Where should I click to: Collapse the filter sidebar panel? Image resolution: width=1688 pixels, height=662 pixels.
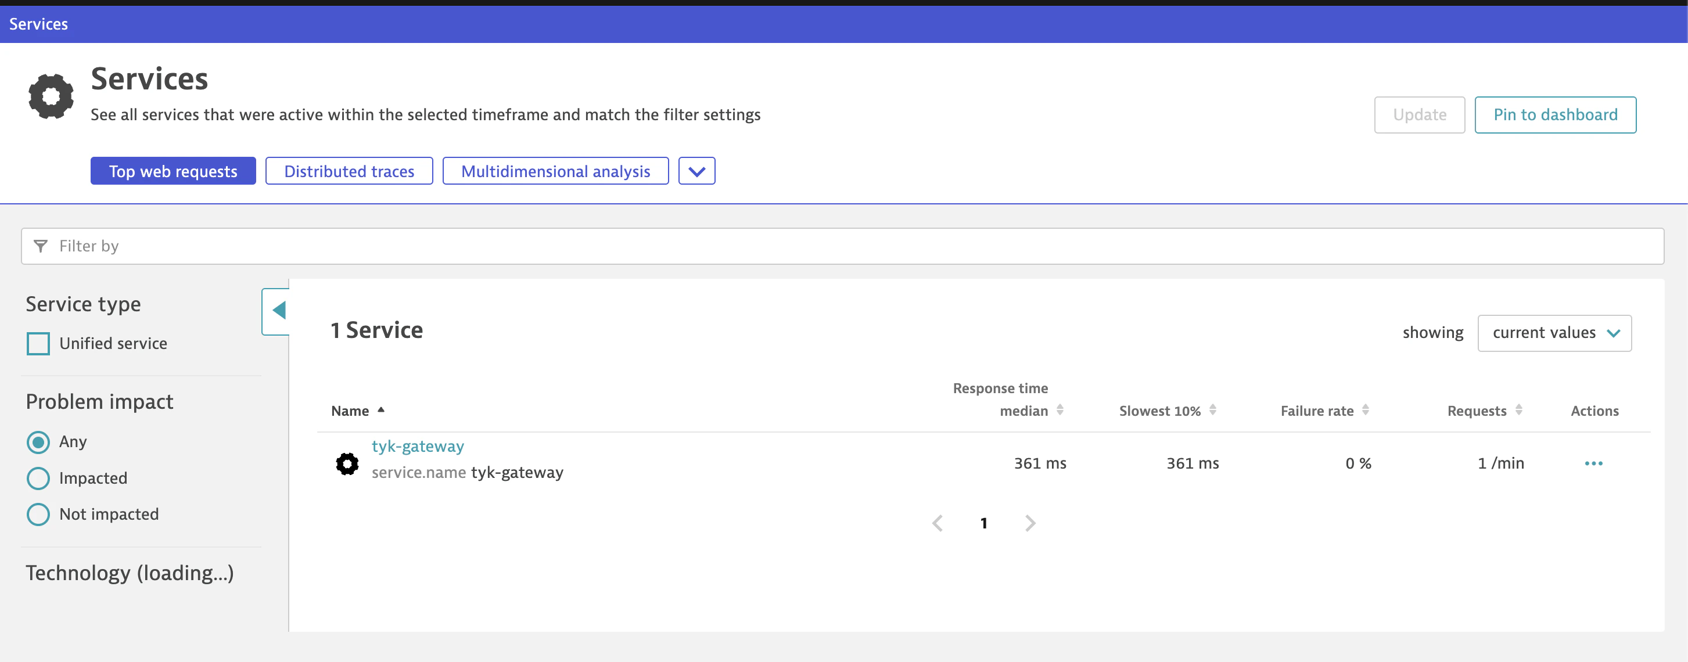tap(278, 310)
